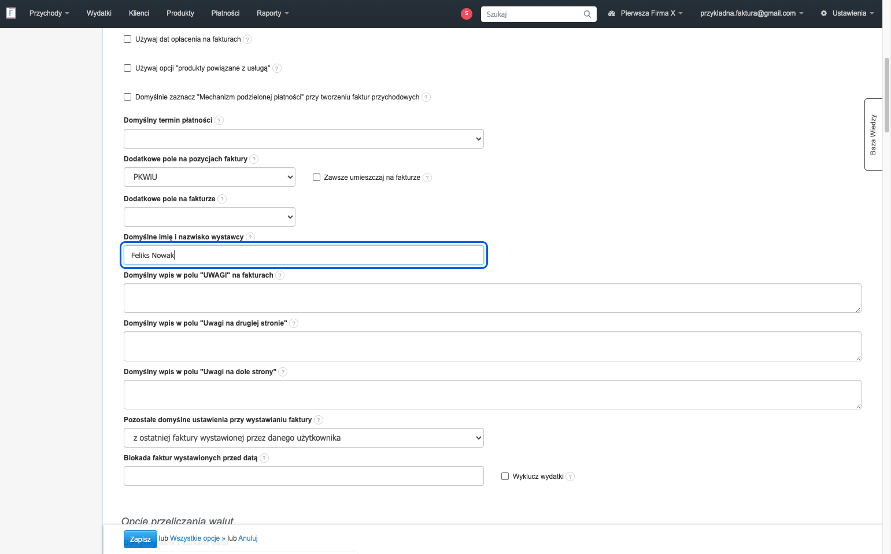Open help for 'UWAGI' na fakturach field
Viewport: 891px width, 554px height.
click(280, 275)
